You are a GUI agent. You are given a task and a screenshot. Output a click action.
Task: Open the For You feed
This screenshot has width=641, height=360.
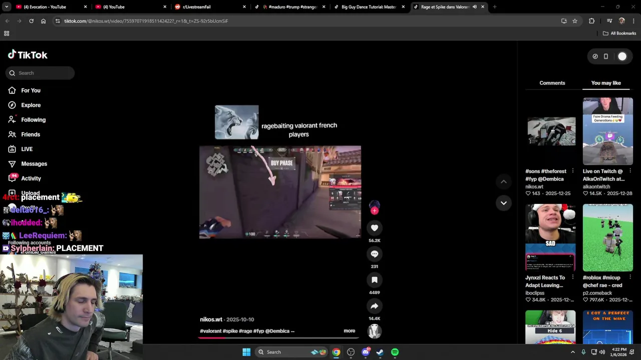point(31,90)
